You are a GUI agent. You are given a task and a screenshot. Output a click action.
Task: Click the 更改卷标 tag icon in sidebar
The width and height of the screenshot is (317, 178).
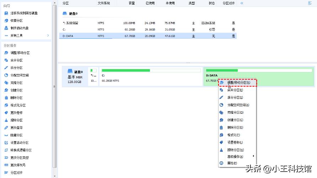click(x=6, y=113)
